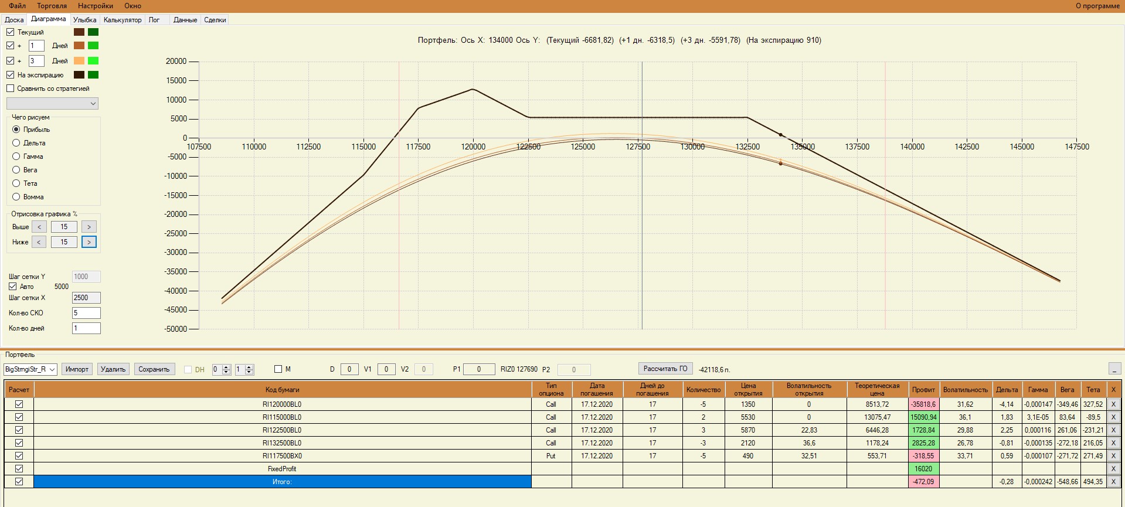Click the Кол-во дней input field
The height and width of the screenshot is (507, 1125).
point(86,328)
